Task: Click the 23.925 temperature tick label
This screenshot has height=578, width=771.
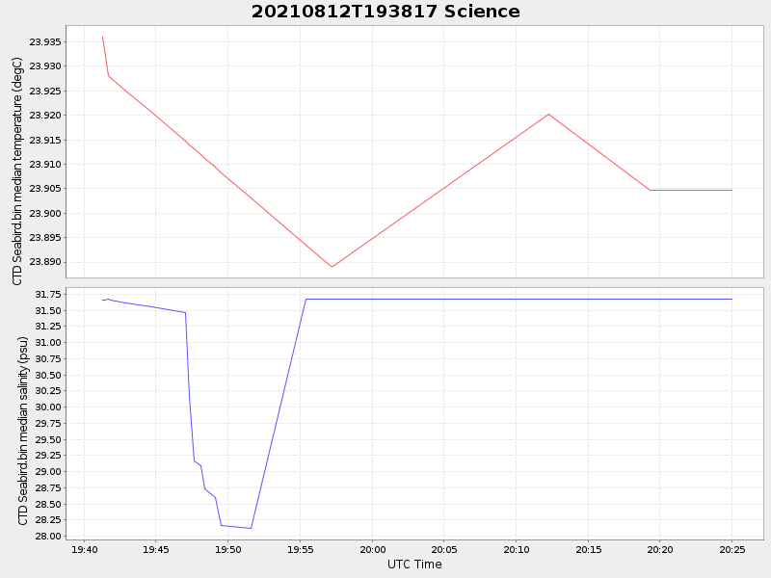Action: click(x=45, y=91)
